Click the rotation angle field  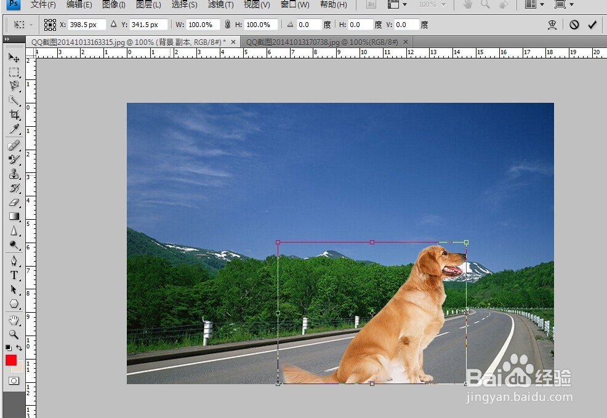click(x=309, y=25)
